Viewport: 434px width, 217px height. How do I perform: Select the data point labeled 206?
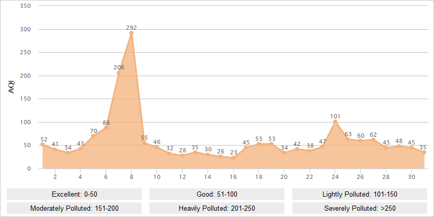point(119,73)
